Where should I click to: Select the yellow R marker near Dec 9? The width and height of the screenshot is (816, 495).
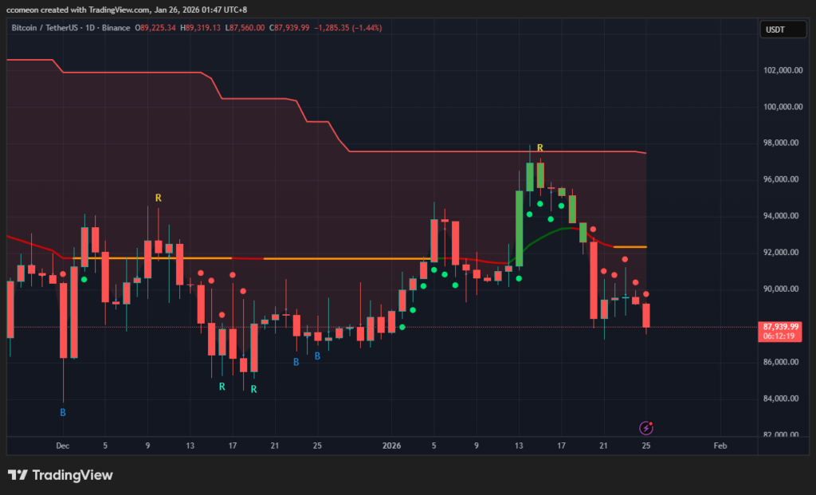click(159, 197)
